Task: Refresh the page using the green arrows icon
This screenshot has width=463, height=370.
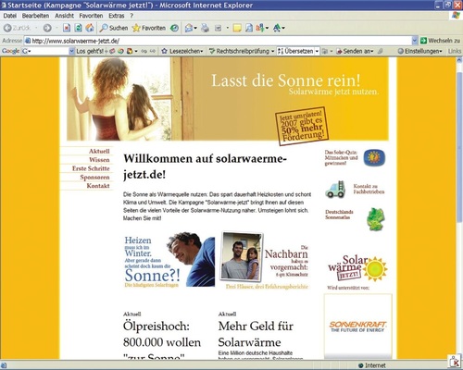Action: tap(78, 28)
